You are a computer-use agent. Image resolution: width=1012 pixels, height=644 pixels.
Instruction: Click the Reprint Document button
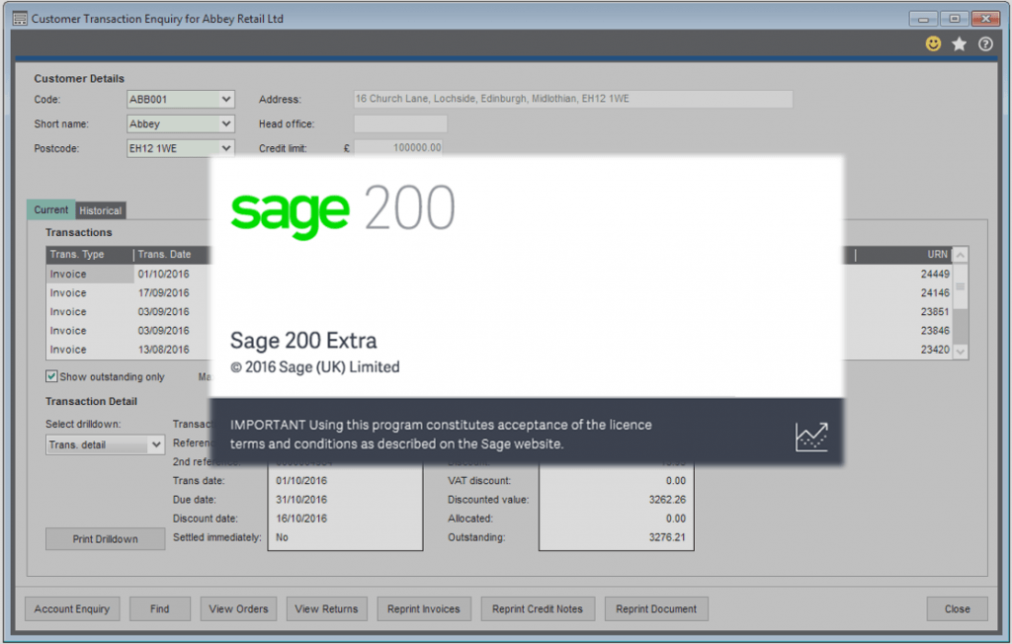(656, 608)
